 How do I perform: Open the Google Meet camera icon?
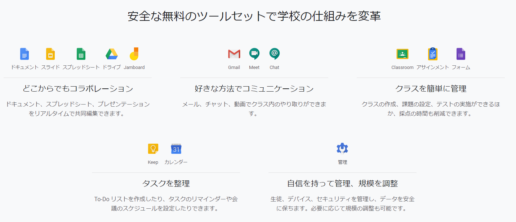point(254,54)
